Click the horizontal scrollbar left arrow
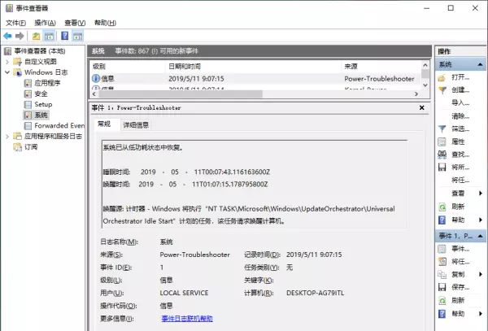Viewport: 488px width, 331px height. (x=94, y=94)
